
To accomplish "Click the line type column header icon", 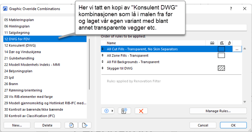I will (x=212, y=43).
